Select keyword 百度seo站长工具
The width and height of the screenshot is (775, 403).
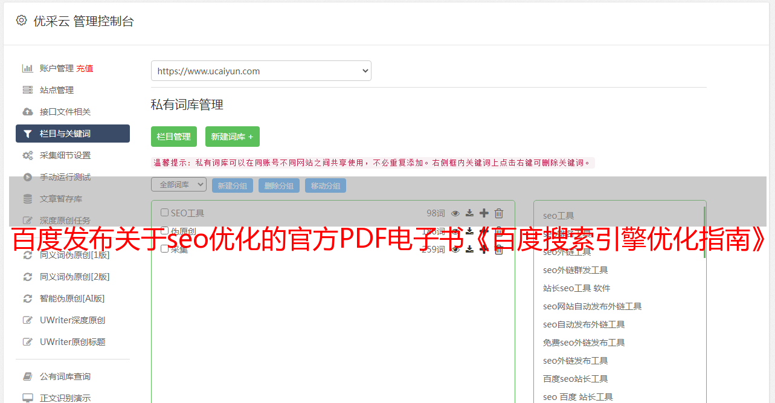click(x=576, y=379)
